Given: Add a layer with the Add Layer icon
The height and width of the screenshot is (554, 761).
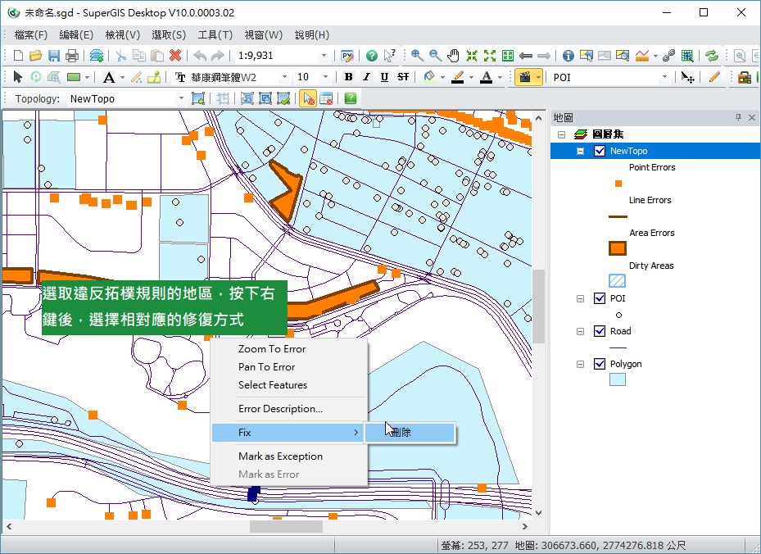Looking at the screenshot, I should (x=97, y=56).
